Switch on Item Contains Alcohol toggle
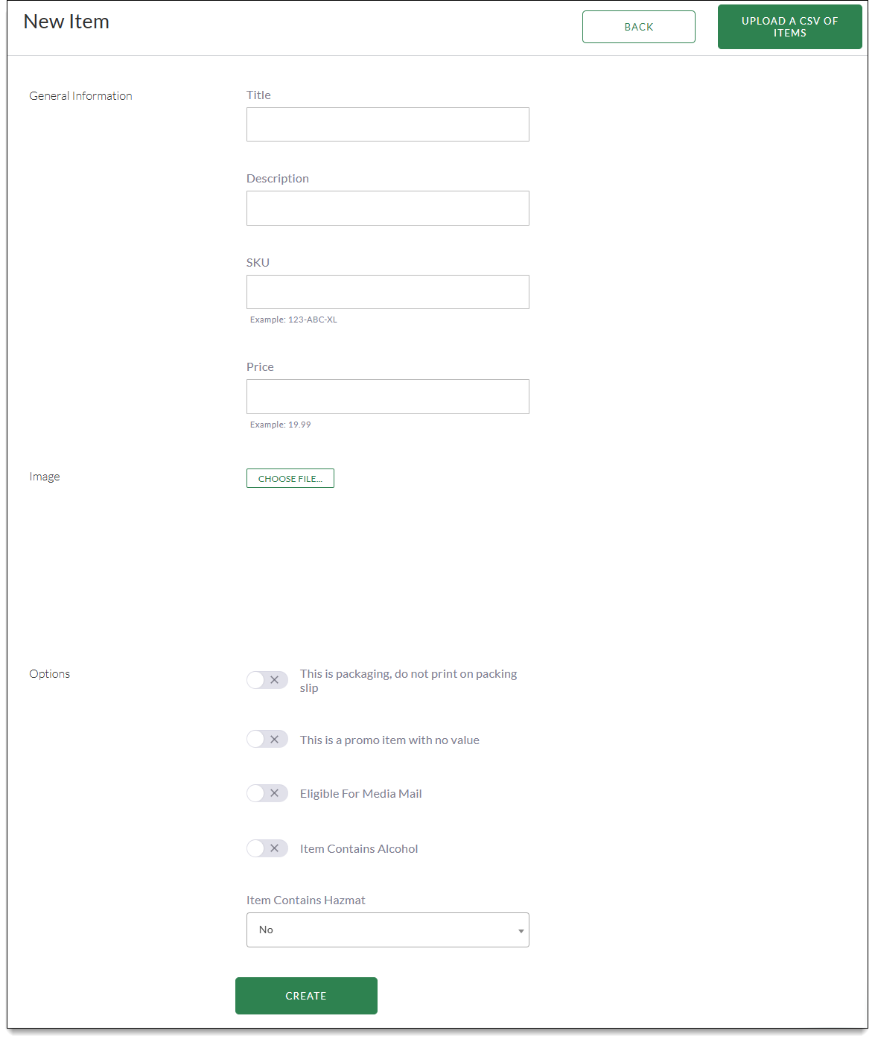This screenshot has height=1042, width=875. click(x=267, y=848)
